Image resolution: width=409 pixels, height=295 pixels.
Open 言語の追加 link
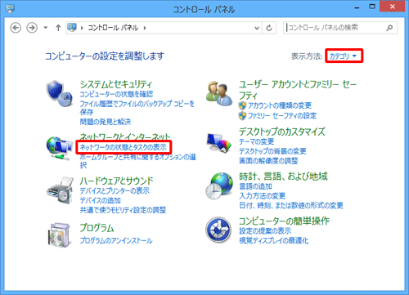[255, 186]
